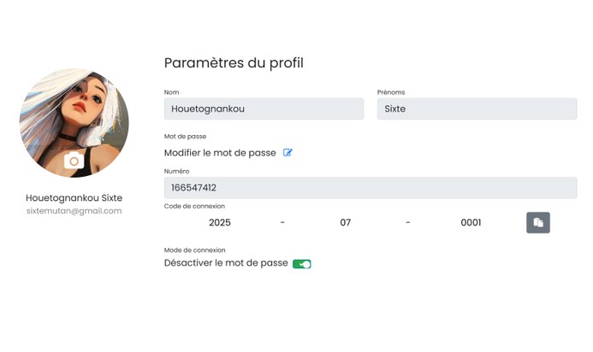Viewport: 593px width, 352px height.
Task: Click the 07 connection code segment
Action: pyautogui.click(x=346, y=223)
